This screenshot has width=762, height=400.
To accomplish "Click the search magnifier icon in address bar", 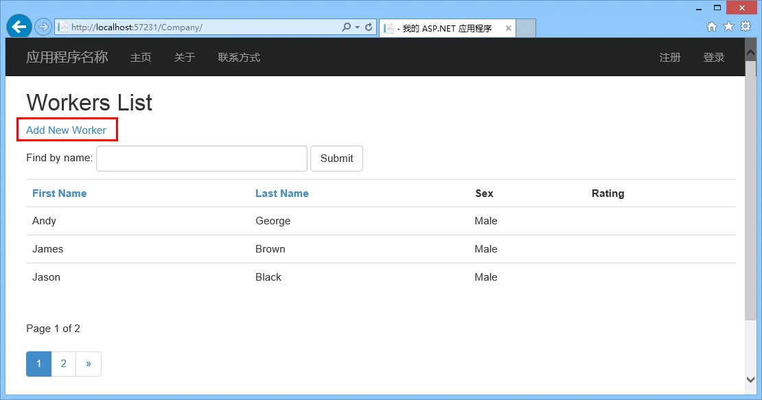I will click(347, 27).
